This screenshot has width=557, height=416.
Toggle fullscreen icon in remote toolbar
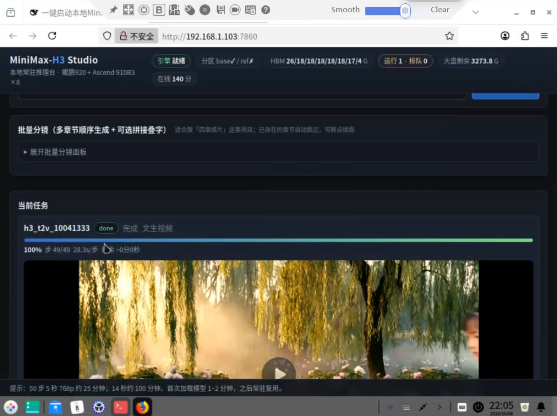click(128, 10)
